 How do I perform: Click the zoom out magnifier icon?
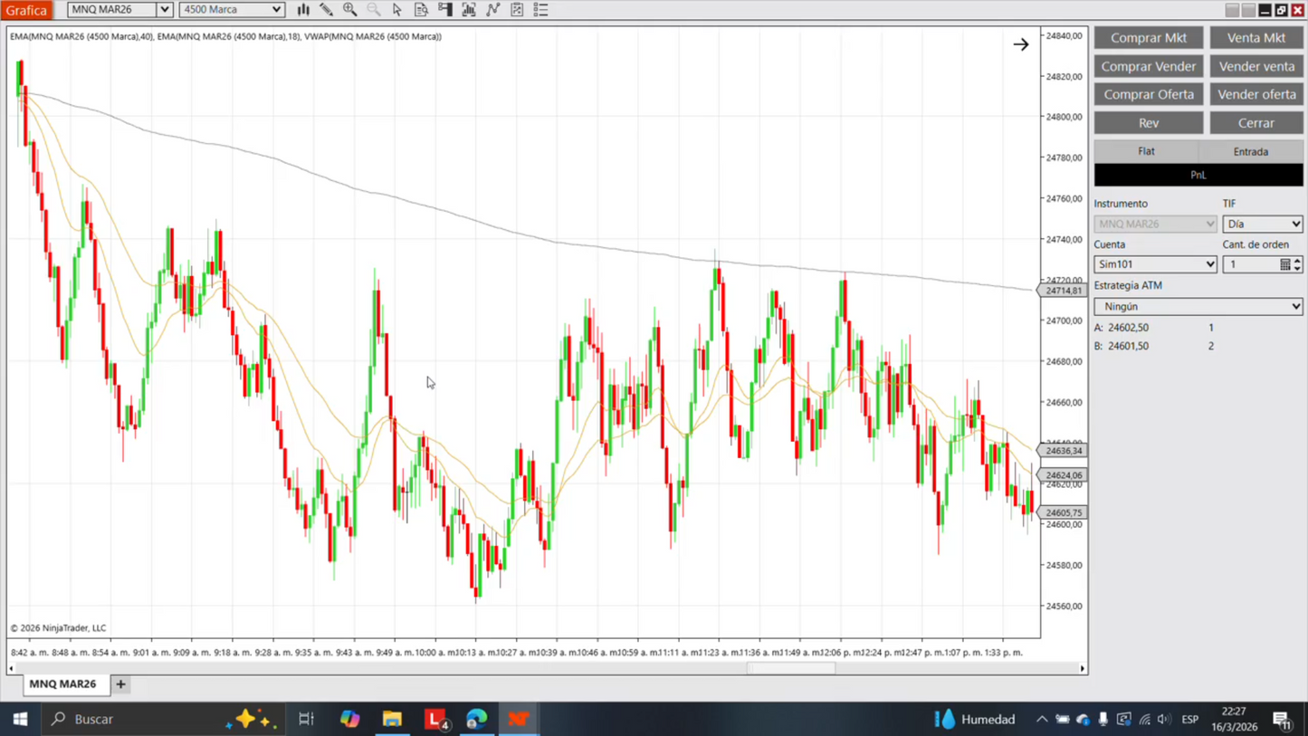click(x=374, y=10)
